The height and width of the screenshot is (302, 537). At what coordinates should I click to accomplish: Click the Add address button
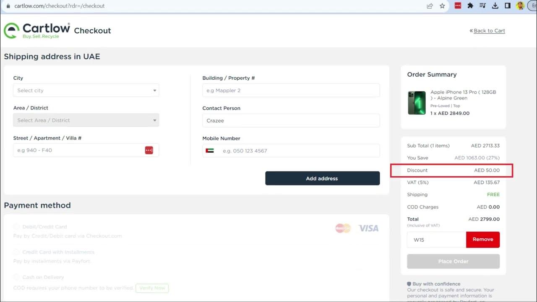point(322,178)
